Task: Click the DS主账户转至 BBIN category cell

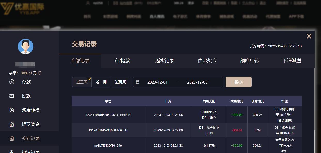Action: click(209, 130)
